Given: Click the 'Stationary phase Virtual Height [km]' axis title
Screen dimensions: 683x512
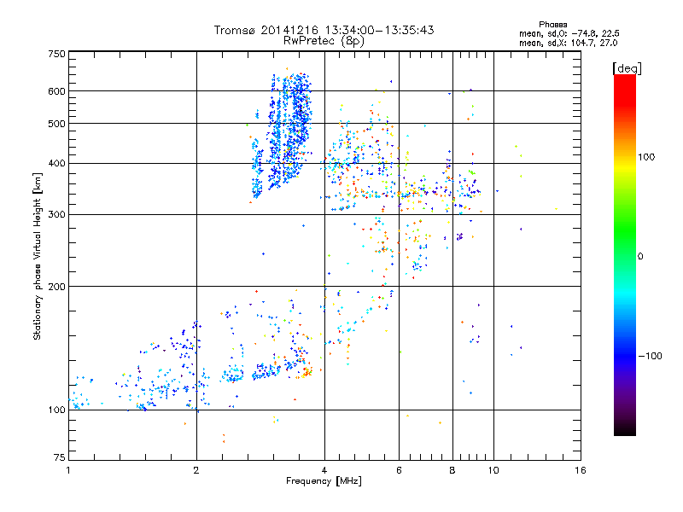Looking at the screenshot, I should pos(38,256).
